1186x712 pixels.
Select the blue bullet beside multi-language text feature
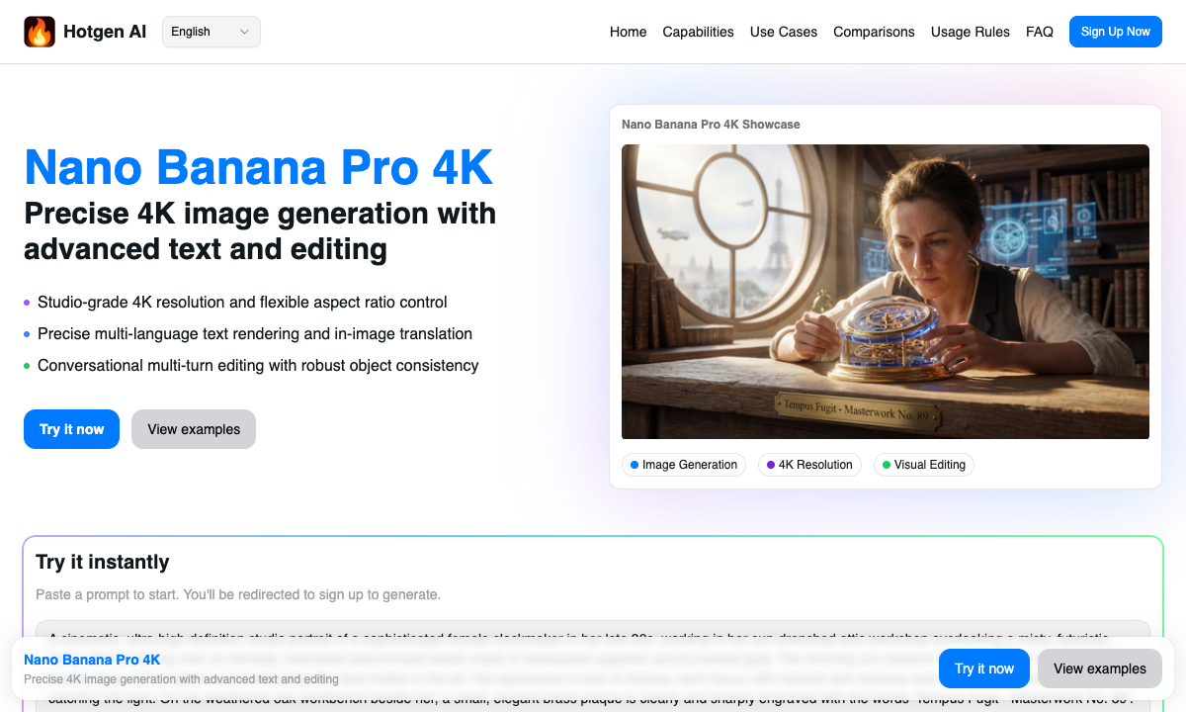point(27,334)
